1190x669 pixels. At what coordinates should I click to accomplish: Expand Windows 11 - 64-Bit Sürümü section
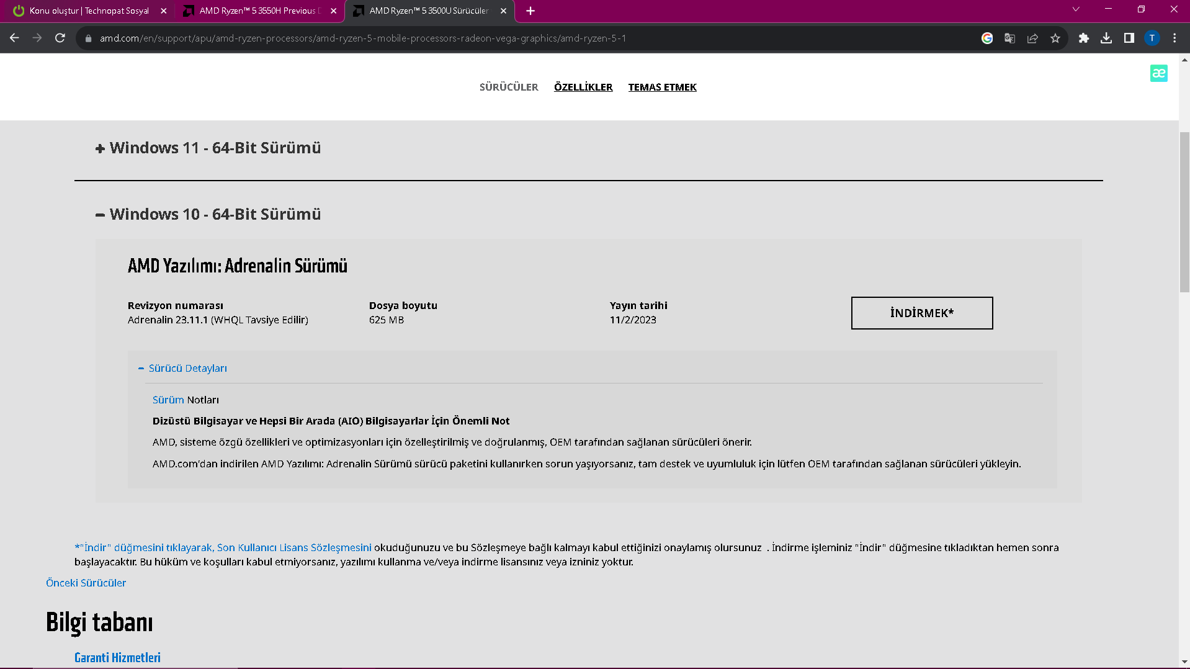tap(208, 148)
